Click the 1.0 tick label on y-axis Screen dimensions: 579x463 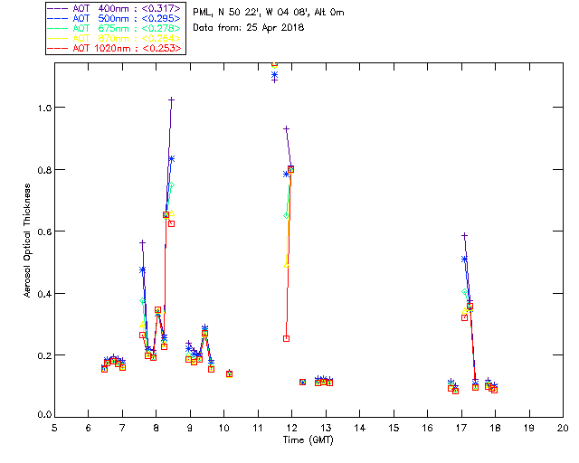(x=42, y=108)
